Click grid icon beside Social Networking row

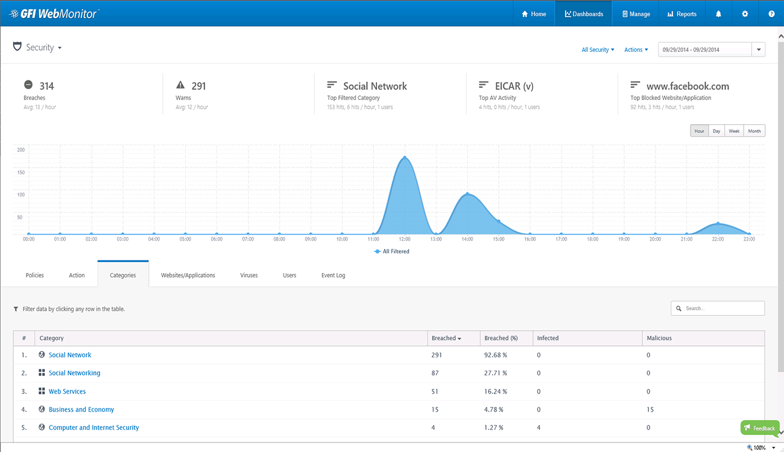[42, 372]
